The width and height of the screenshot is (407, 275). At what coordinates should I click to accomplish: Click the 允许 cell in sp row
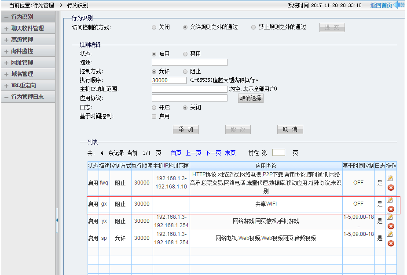click(120, 238)
